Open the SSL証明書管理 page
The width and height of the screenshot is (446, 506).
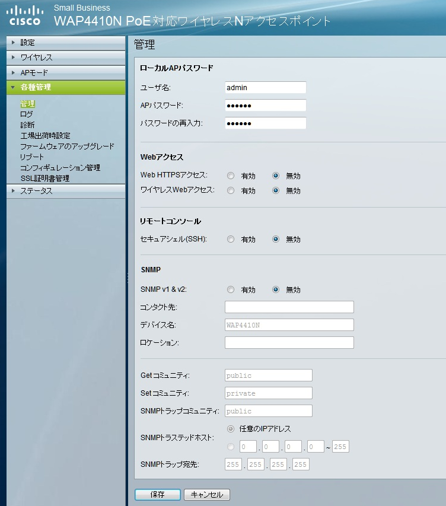coord(45,178)
